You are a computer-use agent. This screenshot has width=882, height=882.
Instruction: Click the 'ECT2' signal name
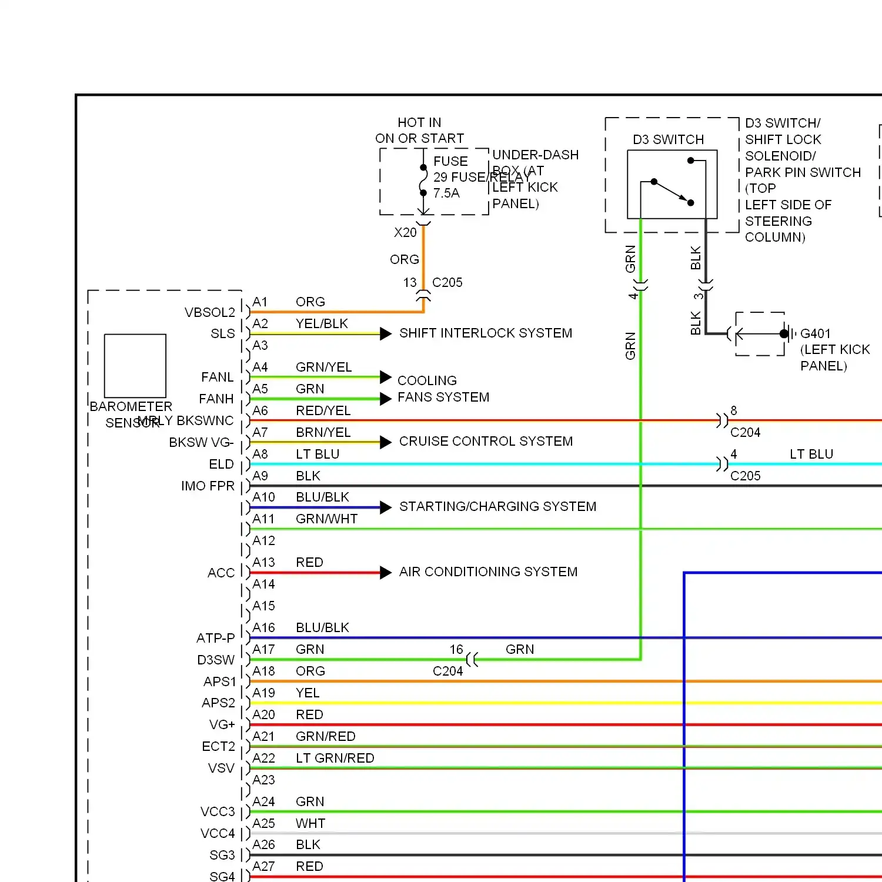[219, 747]
